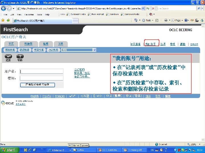Click the forgot password link
The width and height of the screenshot is (205, 153).
coord(79,70)
